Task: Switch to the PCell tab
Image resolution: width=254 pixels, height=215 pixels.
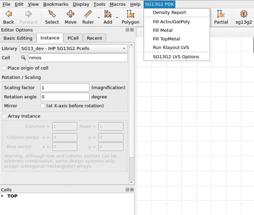Action: 73,38
